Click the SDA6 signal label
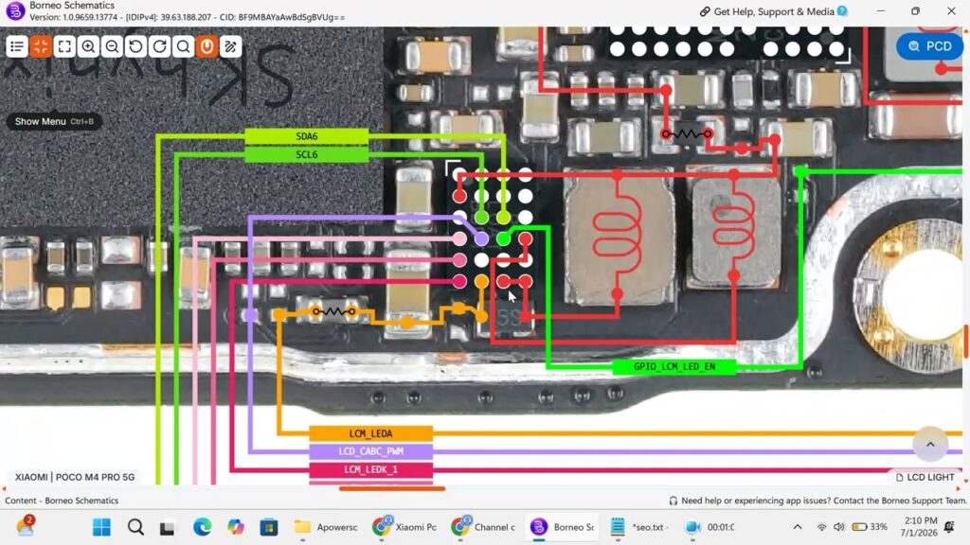 (307, 136)
